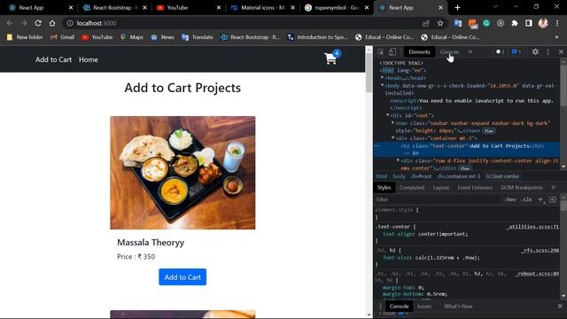The height and width of the screenshot is (319, 567).
Task: Open the DOM Breakpoints tab
Action: tap(522, 188)
